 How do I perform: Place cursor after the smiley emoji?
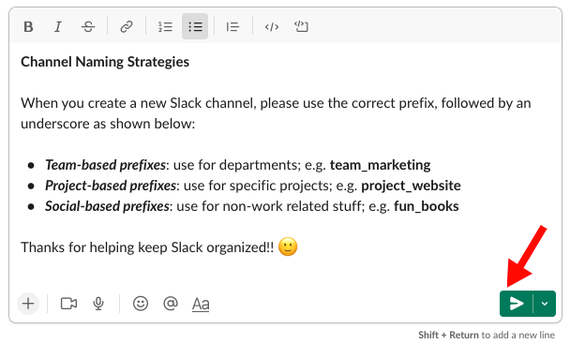[300, 247]
